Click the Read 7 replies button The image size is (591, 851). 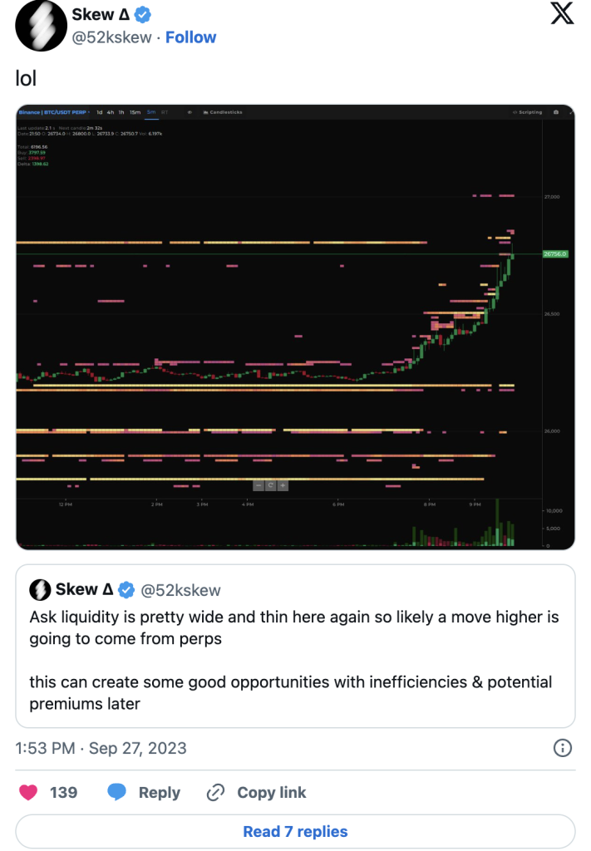pos(295,831)
